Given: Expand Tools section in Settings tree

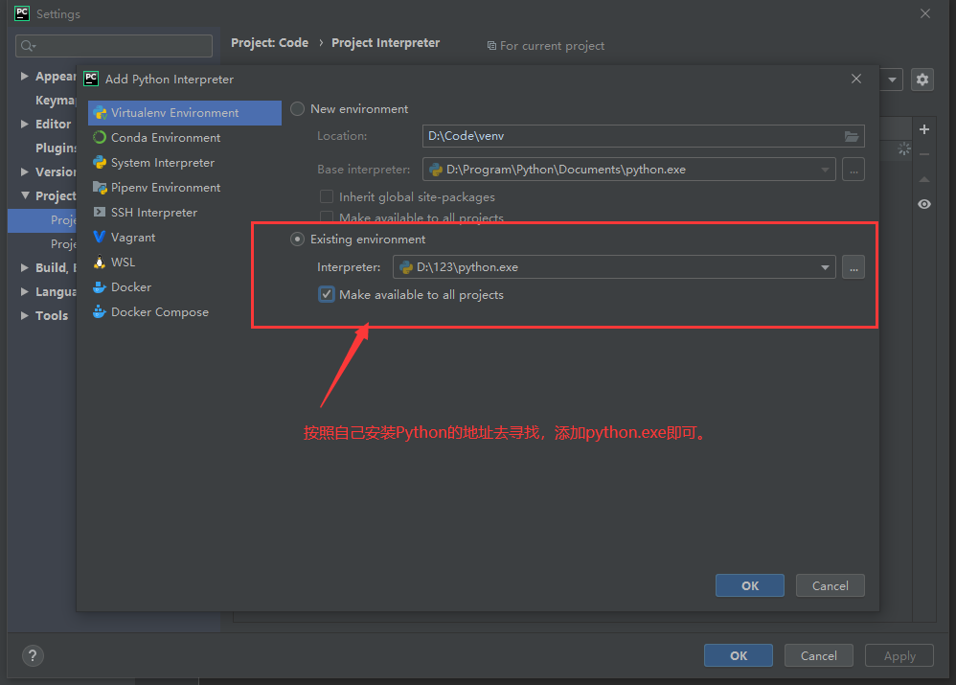Looking at the screenshot, I should pos(24,315).
